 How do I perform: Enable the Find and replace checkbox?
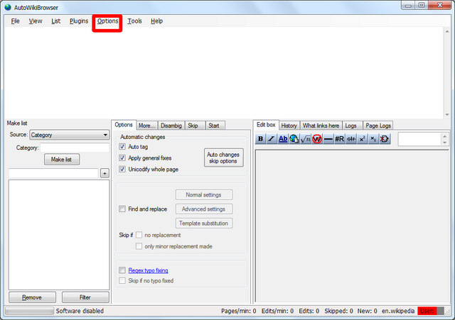pos(122,209)
